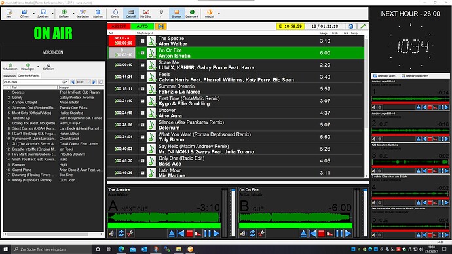Switch playout to AUTO mode
Image resolution: width=452 pixels, height=254 pixels.
[142, 26]
